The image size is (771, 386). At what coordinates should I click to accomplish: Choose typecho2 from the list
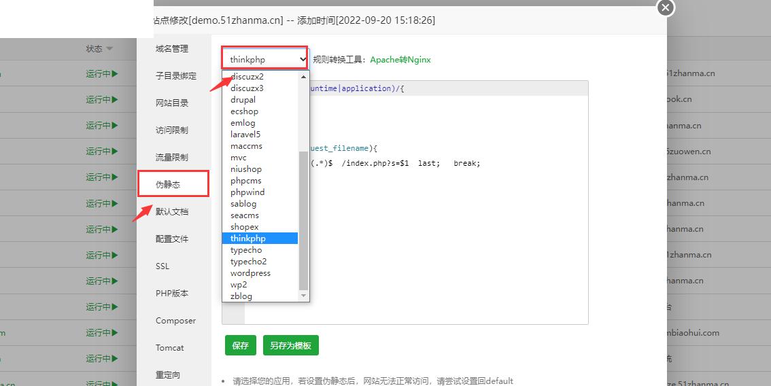pos(248,262)
